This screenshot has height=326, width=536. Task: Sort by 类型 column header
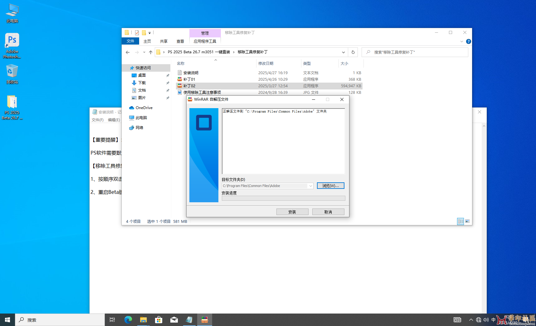[x=320, y=64]
